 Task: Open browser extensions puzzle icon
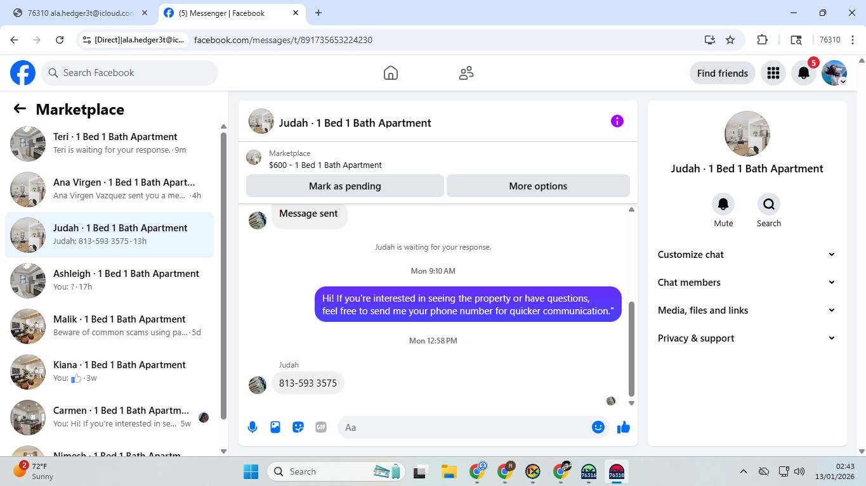763,40
